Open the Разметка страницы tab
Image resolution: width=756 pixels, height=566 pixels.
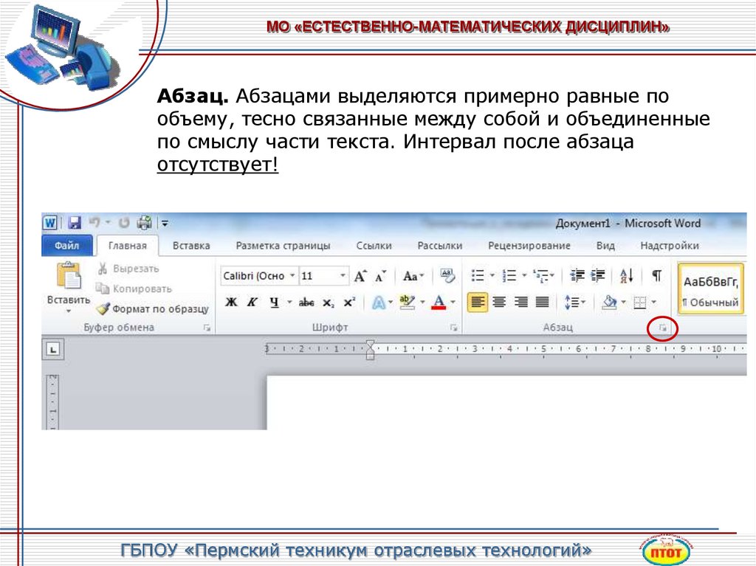[283, 246]
